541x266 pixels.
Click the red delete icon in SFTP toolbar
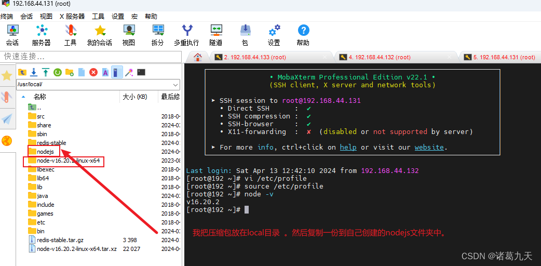coord(93,72)
